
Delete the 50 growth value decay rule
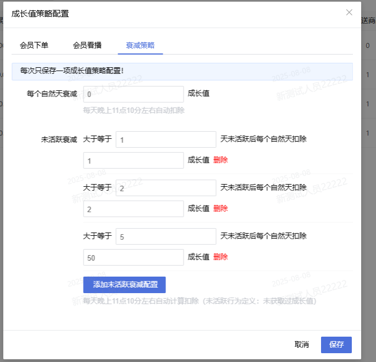coord(220,257)
